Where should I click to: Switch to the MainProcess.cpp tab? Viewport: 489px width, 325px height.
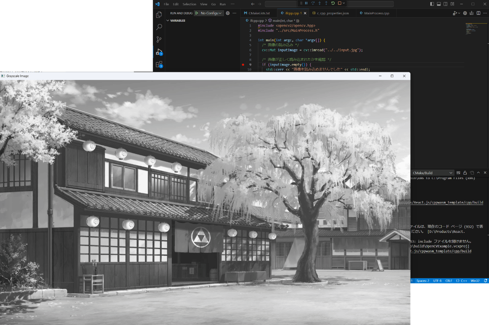[377, 13]
